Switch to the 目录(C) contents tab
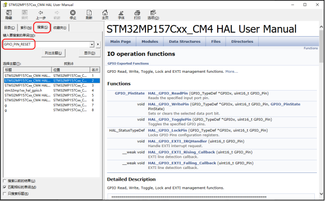 point(10,27)
